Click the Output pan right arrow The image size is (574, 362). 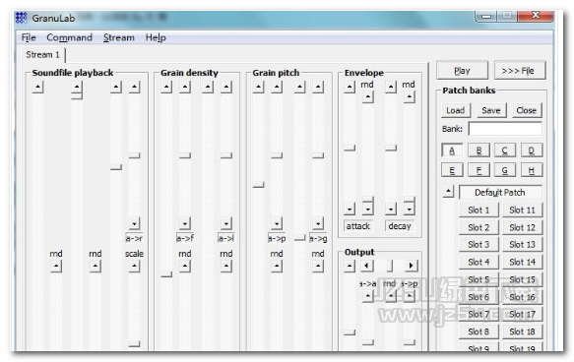tap(411, 266)
